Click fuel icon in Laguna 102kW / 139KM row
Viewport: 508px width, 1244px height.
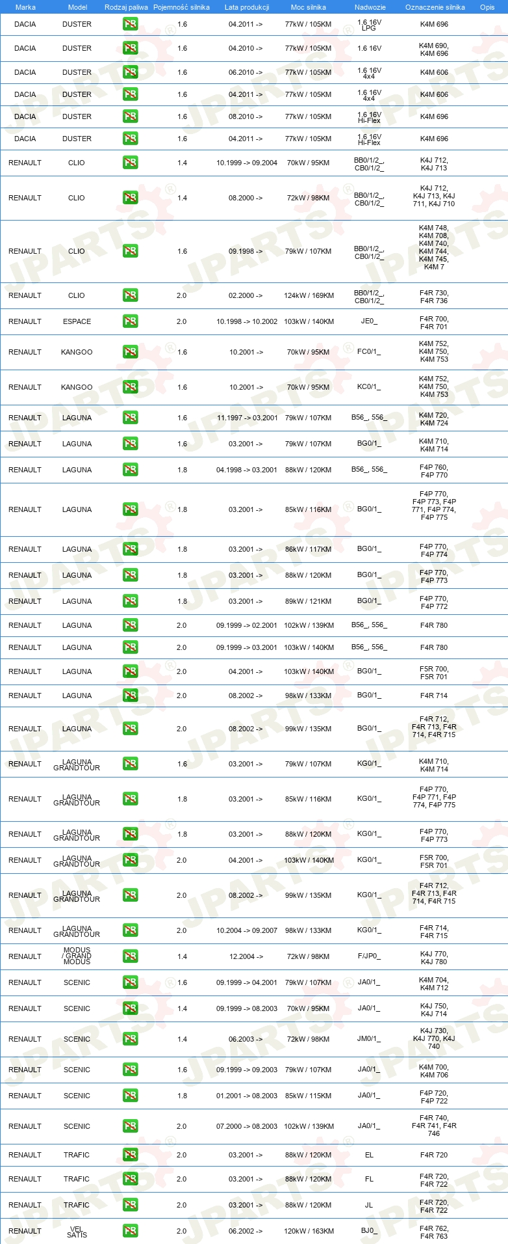[x=131, y=625]
